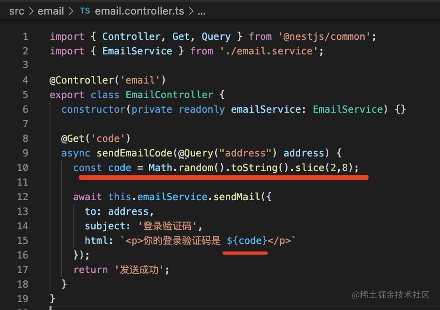
Task: Click the sendEmailCode method name
Action: [x=135, y=153]
